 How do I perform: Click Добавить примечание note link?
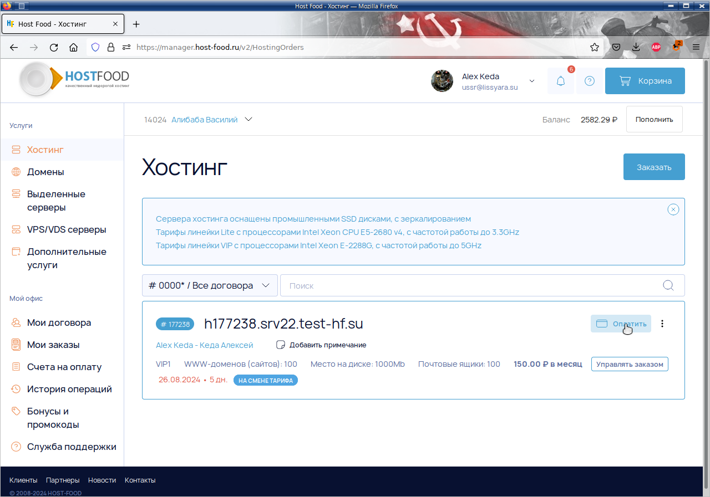tap(322, 345)
